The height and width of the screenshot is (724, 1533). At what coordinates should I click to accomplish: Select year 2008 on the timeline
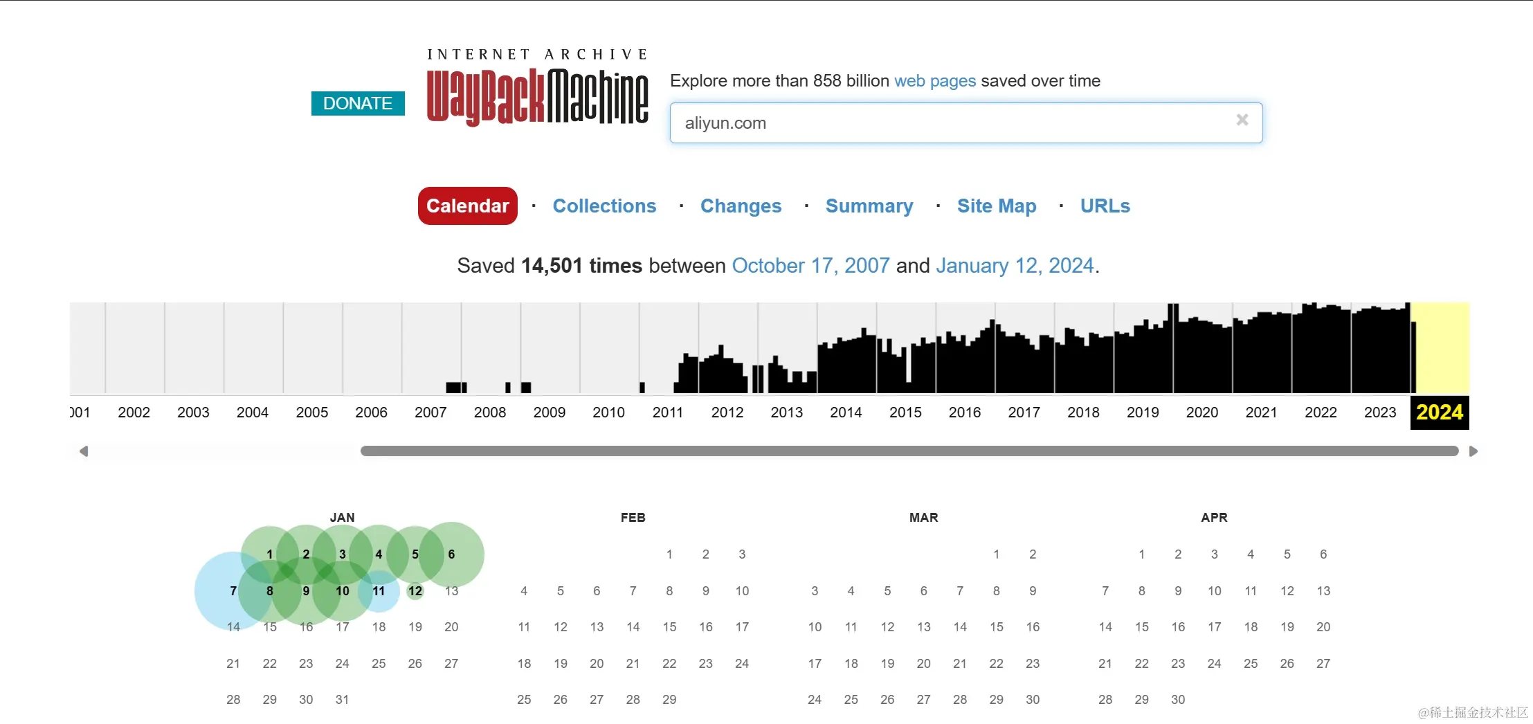[490, 413]
